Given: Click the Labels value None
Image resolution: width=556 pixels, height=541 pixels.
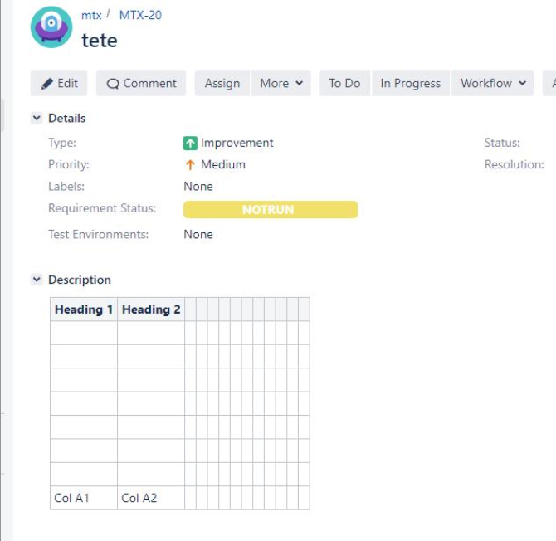Looking at the screenshot, I should (x=198, y=187).
